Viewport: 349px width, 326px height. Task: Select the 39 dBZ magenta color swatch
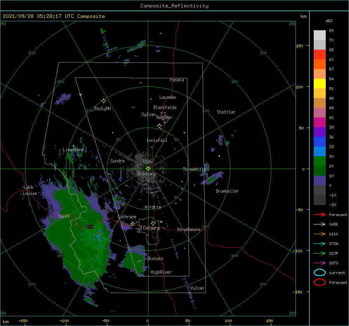tap(320, 122)
